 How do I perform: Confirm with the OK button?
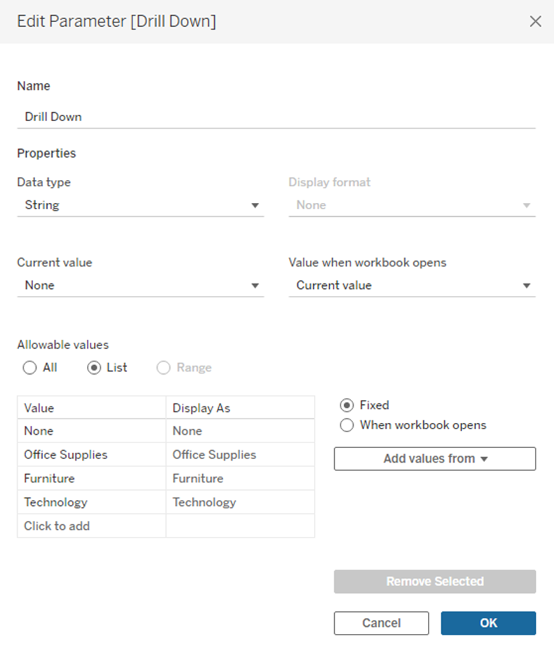[488, 623]
